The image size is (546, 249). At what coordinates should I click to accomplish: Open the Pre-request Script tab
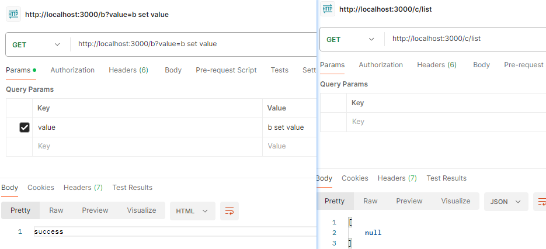tap(226, 70)
